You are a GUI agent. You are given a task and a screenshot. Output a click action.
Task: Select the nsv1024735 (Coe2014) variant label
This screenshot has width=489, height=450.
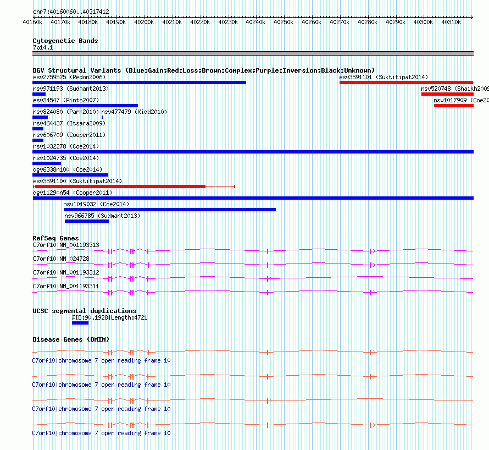[66, 158]
